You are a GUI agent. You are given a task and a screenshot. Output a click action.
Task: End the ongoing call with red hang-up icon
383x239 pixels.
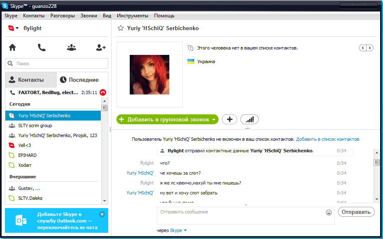[103, 92]
